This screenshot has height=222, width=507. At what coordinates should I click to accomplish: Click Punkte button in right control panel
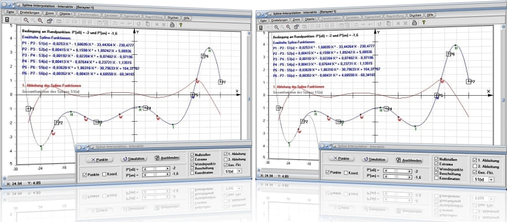pyautogui.click(x=341, y=159)
